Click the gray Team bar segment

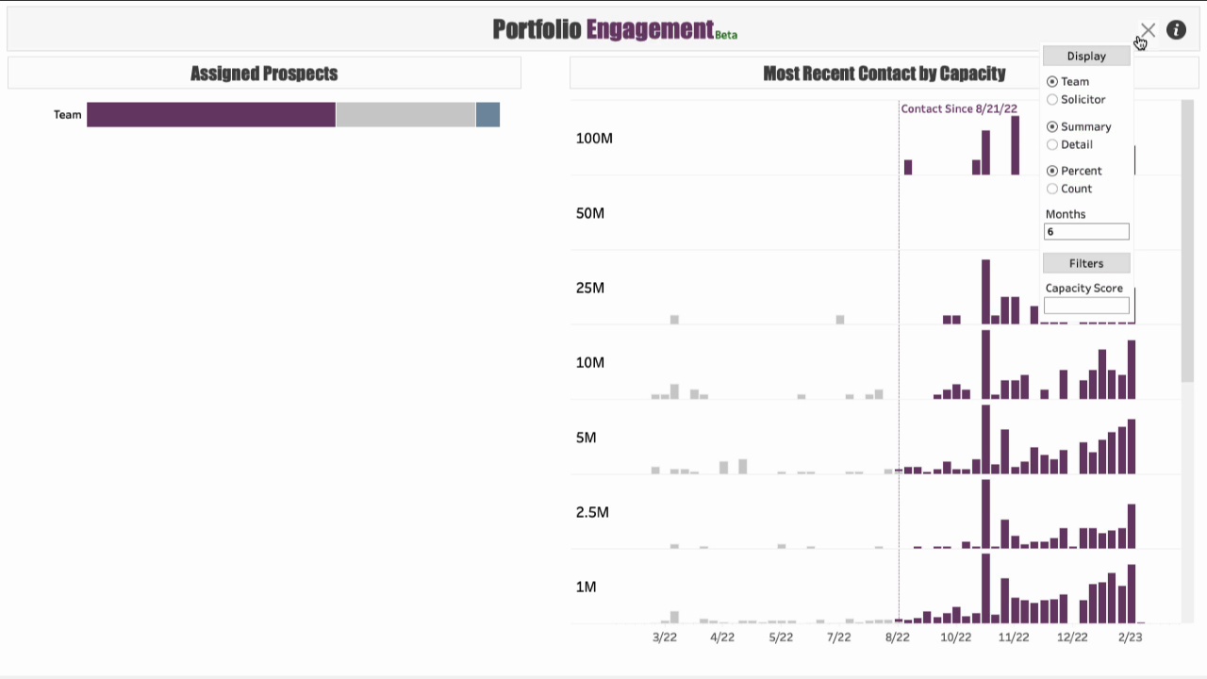tap(405, 115)
